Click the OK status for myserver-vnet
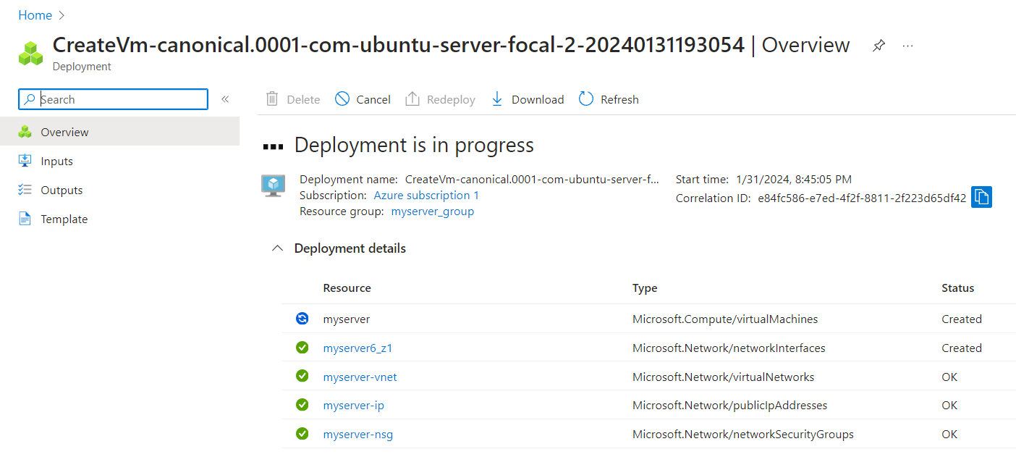This screenshot has width=1016, height=457. click(949, 377)
